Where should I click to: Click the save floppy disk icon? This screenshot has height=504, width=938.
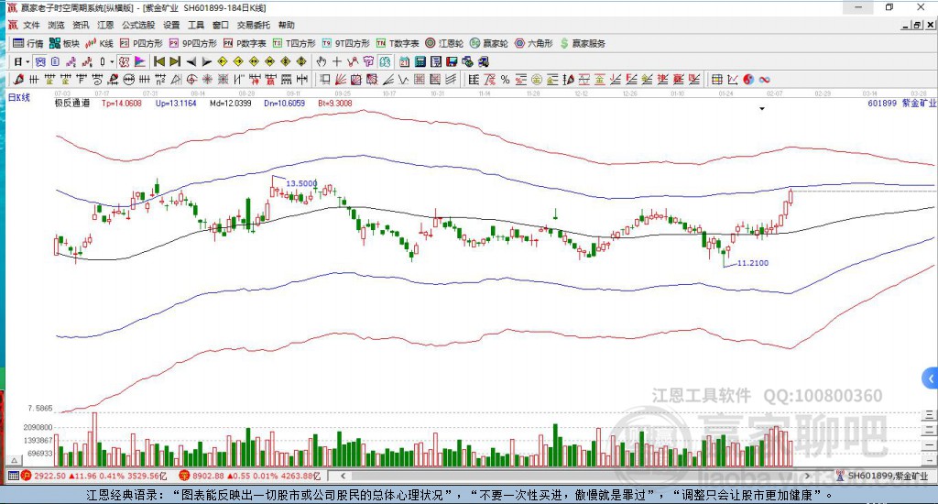click(452, 61)
